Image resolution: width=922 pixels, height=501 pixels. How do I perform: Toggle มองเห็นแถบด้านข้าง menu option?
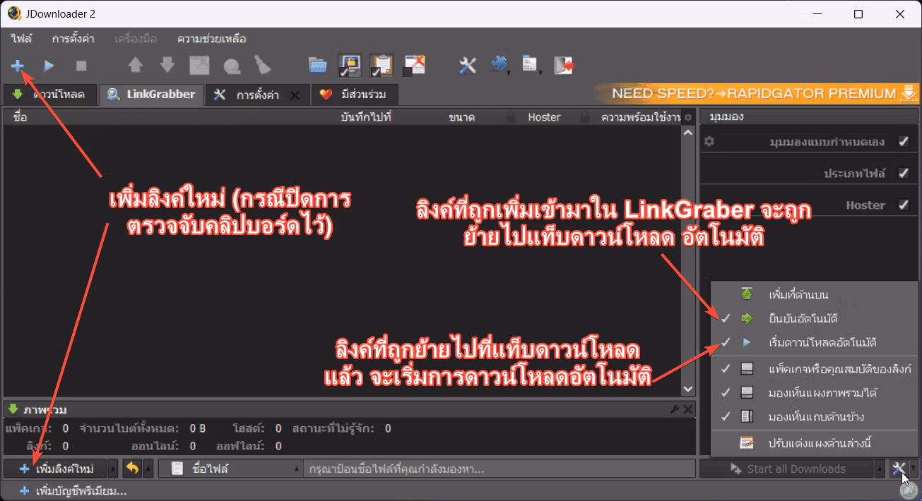coord(815,417)
